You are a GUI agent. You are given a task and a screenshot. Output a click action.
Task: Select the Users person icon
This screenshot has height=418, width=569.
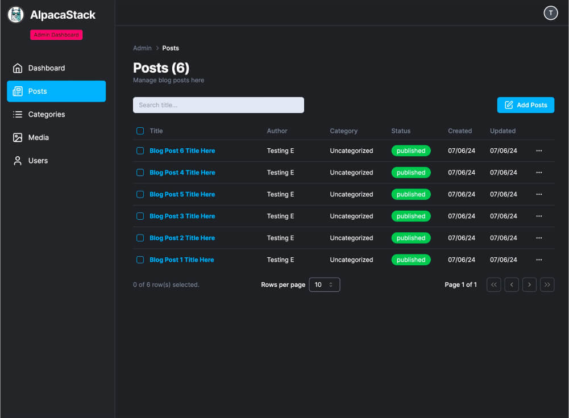(17, 160)
